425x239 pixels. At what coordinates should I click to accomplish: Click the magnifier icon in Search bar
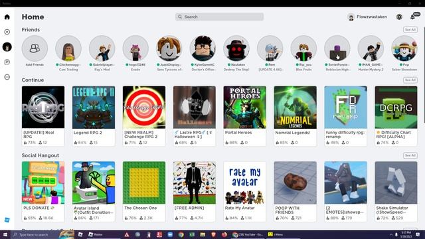click(x=180, y=17)
